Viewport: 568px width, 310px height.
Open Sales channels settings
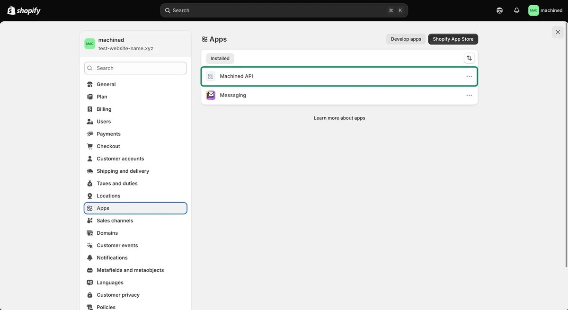pos(135,221)
